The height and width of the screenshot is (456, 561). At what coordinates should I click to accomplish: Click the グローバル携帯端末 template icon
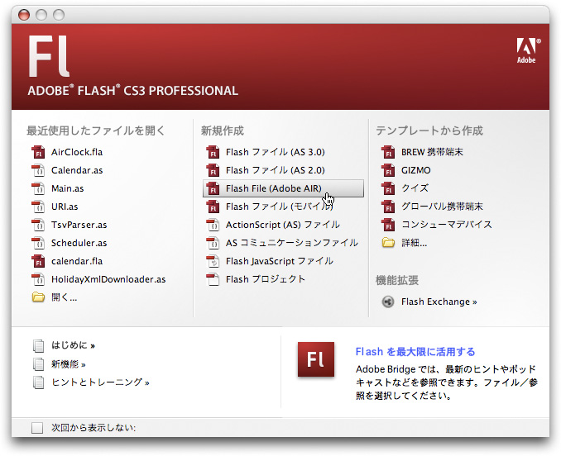(388, 207)
